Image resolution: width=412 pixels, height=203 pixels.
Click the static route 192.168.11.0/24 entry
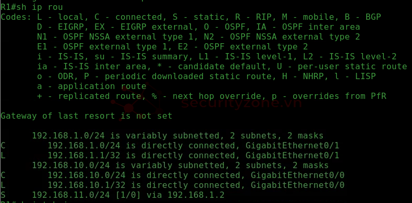coord(113,195)
